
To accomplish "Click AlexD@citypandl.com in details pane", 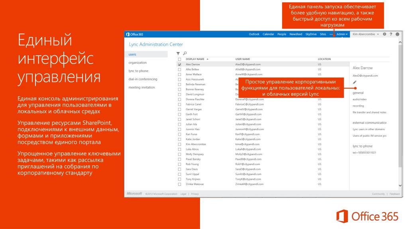I will point(365,76).
